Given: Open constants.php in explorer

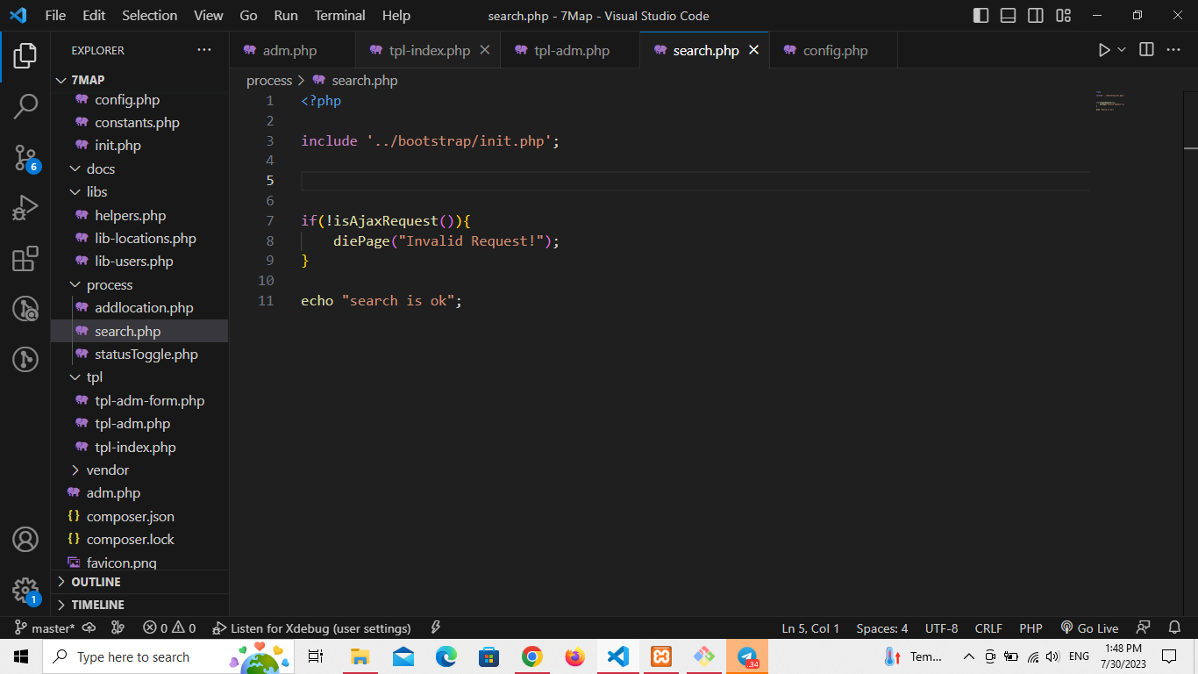Looking at the screenshot, I should pyautogui.click(x=139, y=122).
